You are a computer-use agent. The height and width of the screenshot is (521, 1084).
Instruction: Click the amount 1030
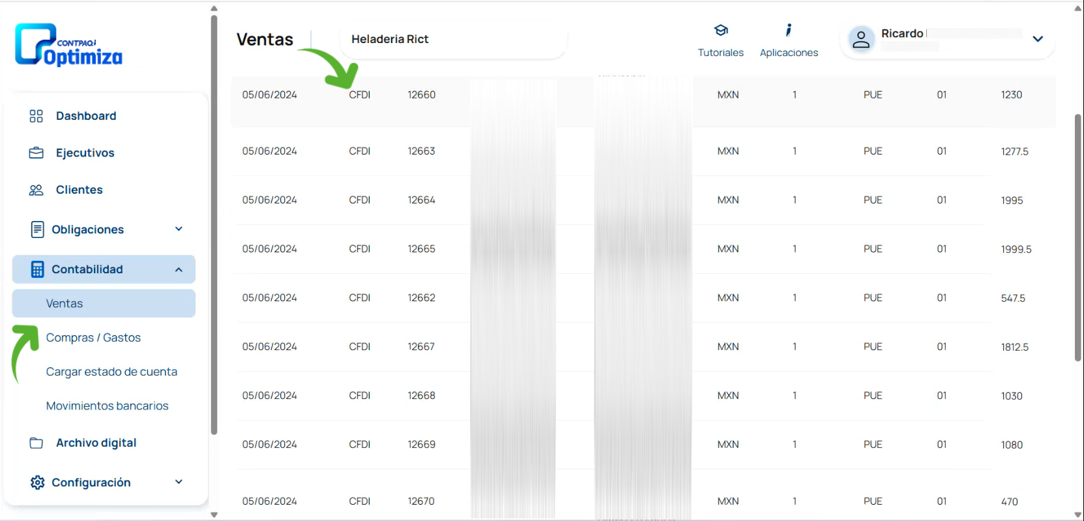coord(1012,396)
